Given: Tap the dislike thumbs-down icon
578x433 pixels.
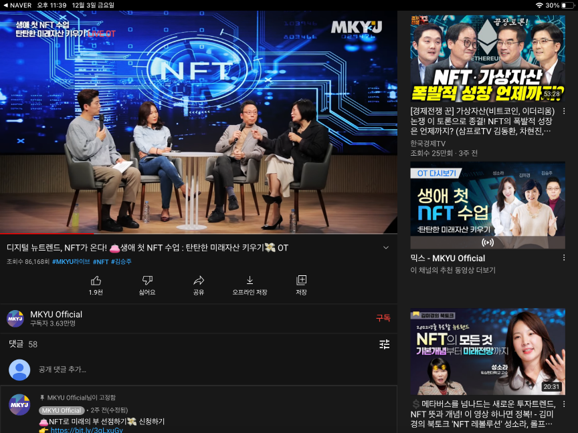Looking at the screenshot, I should point(147,281).
